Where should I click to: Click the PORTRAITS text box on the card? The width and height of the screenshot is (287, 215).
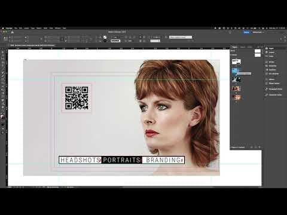point(121,160)
